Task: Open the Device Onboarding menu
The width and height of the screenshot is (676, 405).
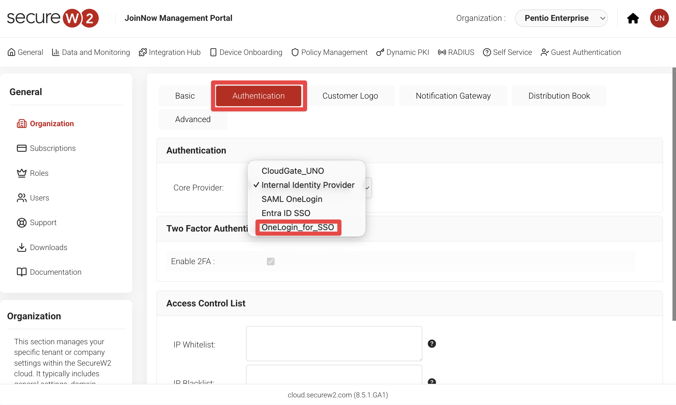Action: 246,52
